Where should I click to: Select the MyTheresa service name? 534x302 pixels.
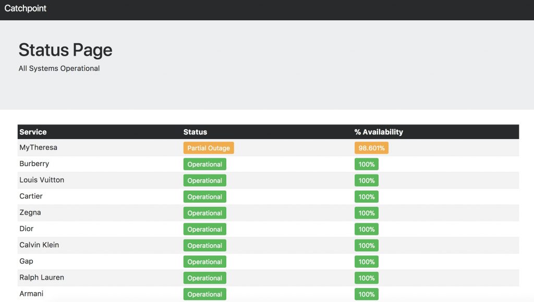coord(38,147)
